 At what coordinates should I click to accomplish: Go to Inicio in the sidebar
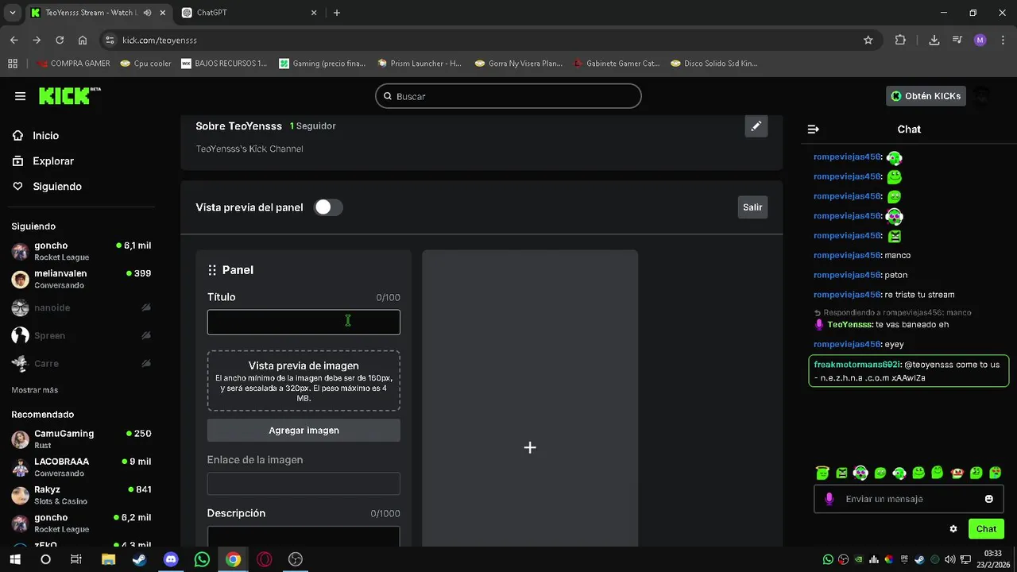click(37, 136)
